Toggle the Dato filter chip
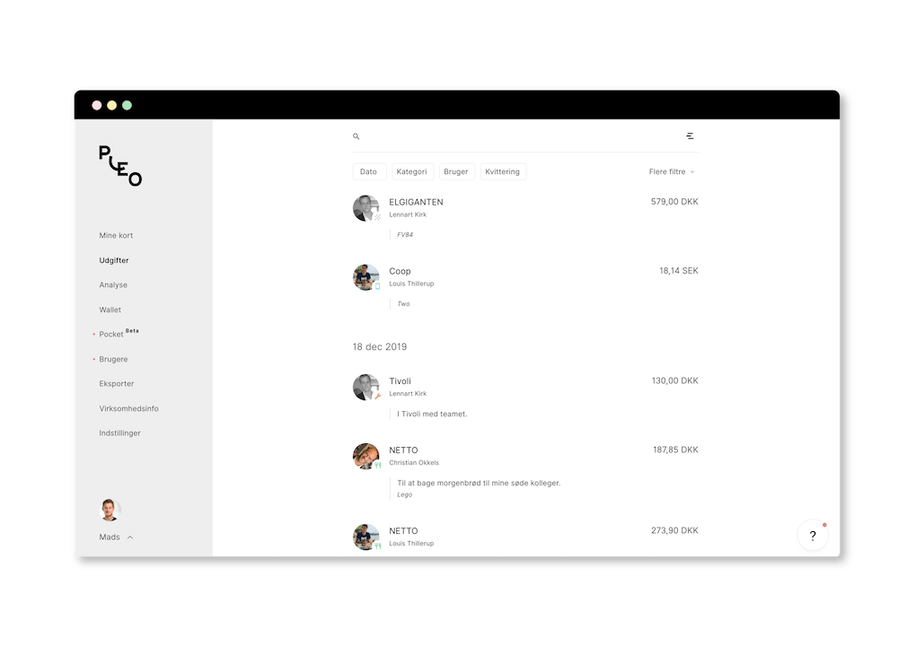The width and height of the screenshot is (898, 655). pos(368,171)
